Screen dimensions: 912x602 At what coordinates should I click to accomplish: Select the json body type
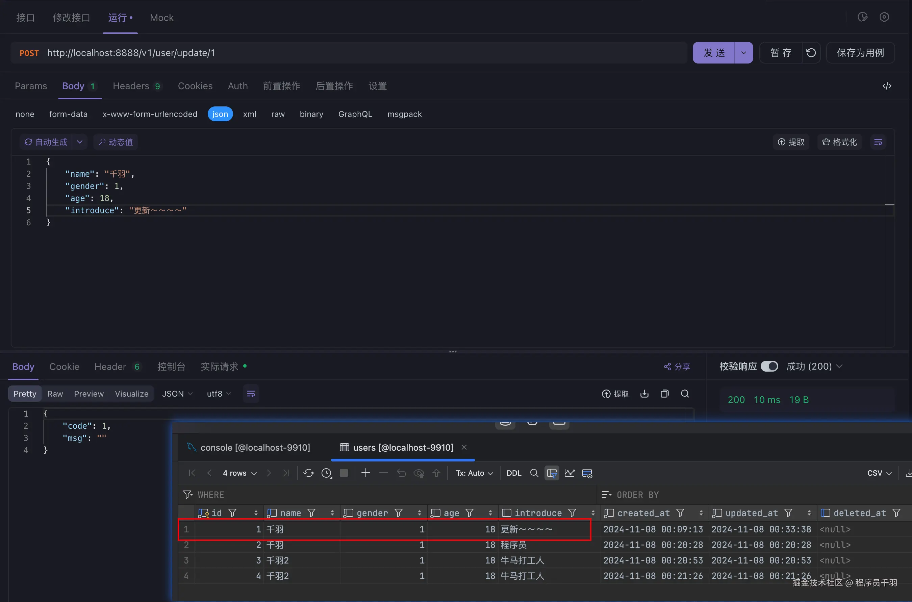pos(220,114)
